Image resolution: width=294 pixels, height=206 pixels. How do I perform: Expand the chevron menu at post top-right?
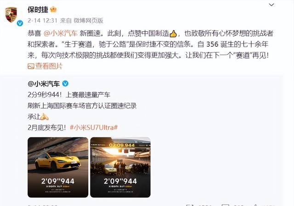271,5
